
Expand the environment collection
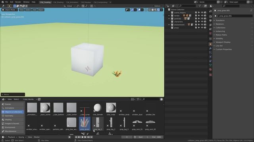169,24
